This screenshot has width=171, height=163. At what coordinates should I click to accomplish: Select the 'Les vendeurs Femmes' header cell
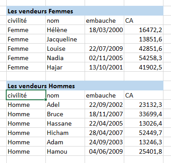(x=85, y=11)
